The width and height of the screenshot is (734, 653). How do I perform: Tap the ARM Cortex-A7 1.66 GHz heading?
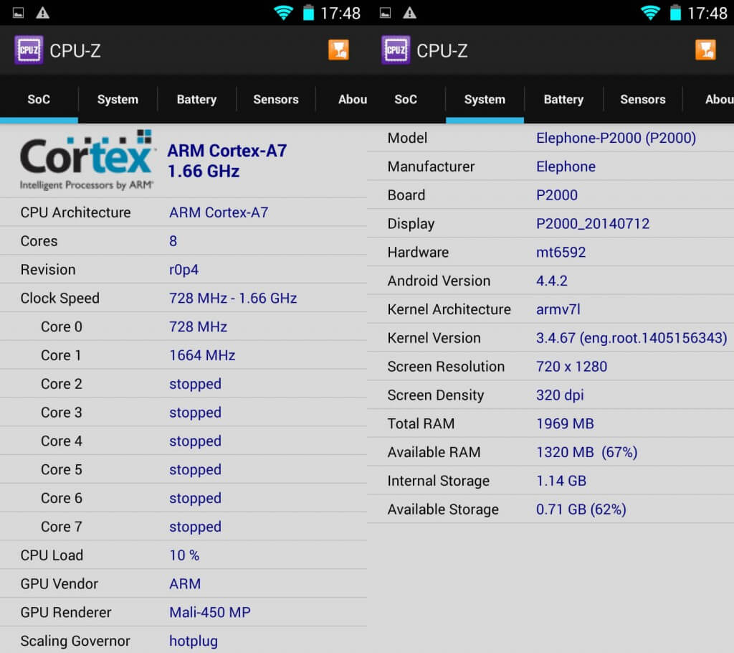click(227, 161)
